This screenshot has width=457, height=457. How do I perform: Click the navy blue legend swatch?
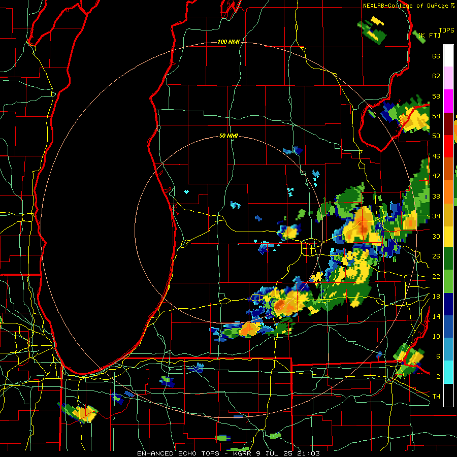coord(448,304)
